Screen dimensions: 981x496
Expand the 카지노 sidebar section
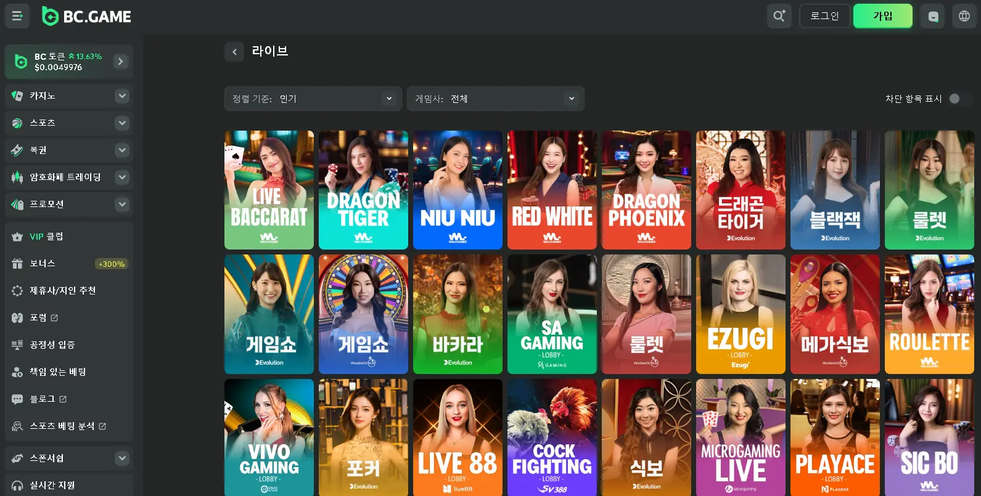click(x=122, y=96)
